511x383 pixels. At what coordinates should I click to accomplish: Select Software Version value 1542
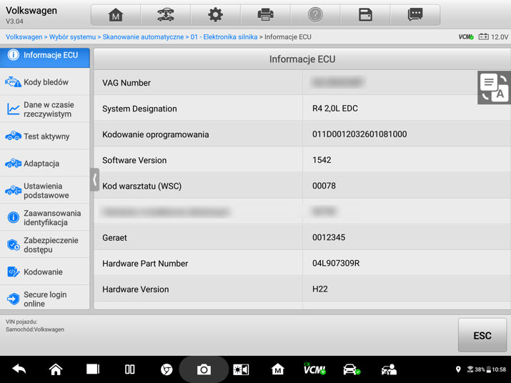[x=322, y=160]
